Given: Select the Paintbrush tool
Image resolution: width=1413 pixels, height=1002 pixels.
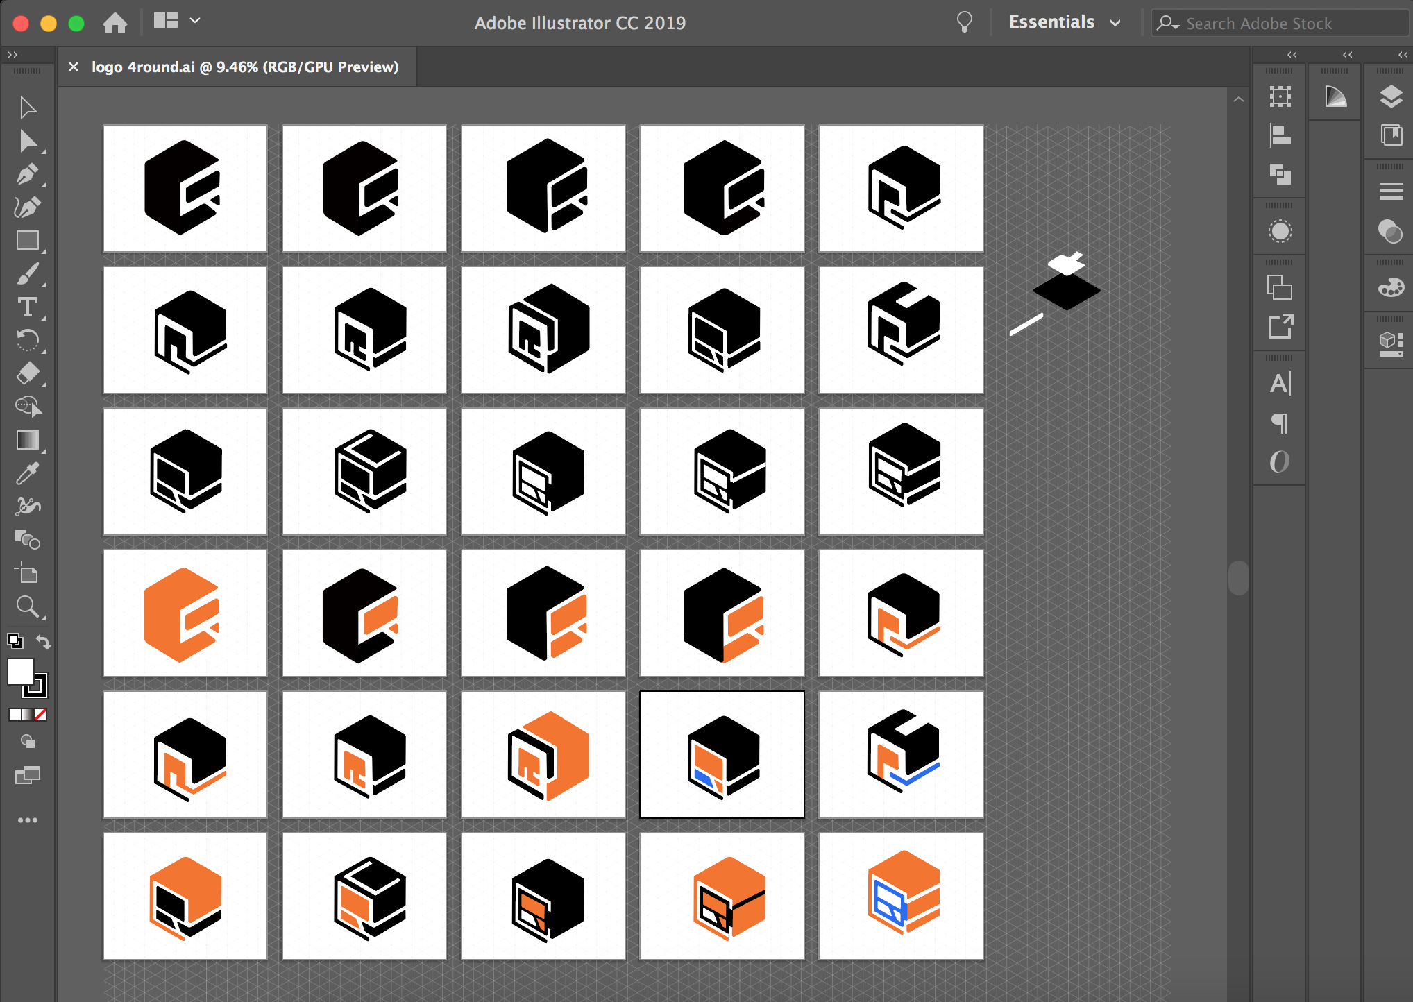Looking at the screenshot, I should tap(27, 274).
